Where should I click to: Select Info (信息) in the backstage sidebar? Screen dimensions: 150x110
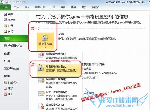click(14, 38)
